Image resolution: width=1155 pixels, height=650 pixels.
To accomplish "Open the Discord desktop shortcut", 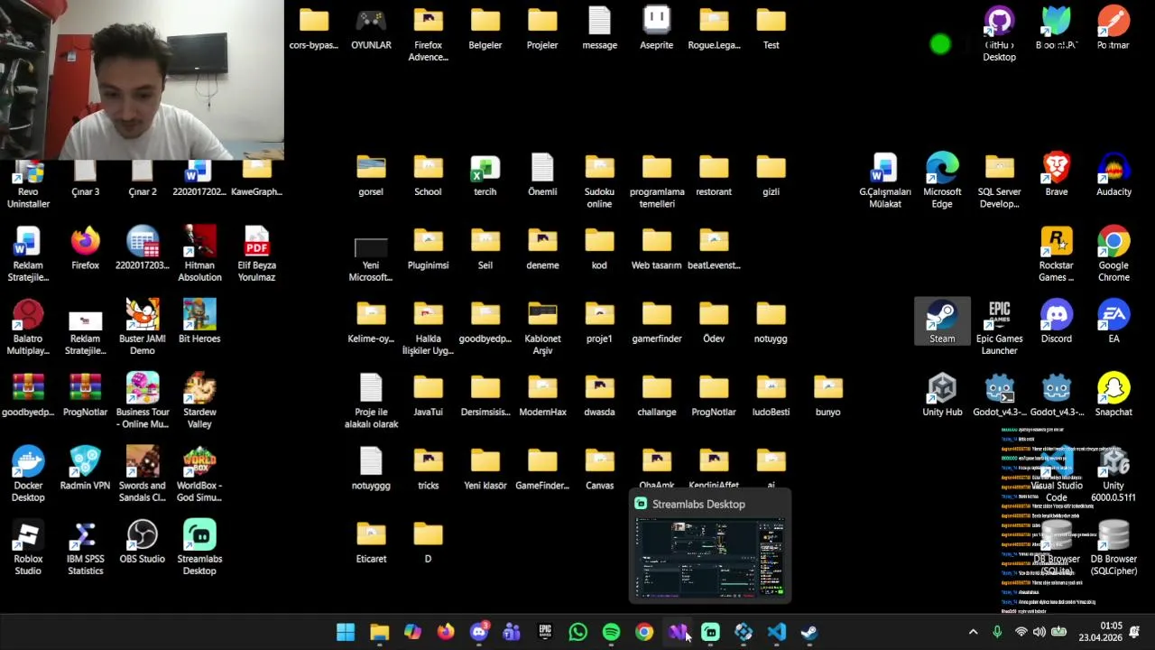I will coord(1057,321).
